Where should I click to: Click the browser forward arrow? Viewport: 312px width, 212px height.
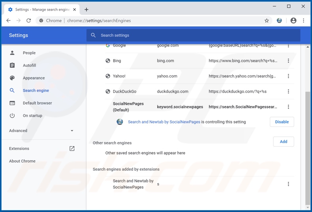click(x=19, y=20)
